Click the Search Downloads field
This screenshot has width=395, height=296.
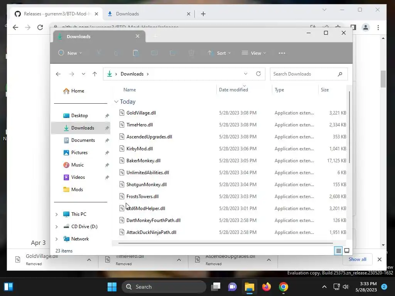(x=309, y=74)
